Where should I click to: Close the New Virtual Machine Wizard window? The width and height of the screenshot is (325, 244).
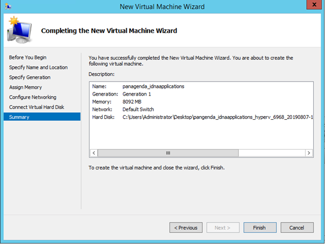click(x=311, y=6)
